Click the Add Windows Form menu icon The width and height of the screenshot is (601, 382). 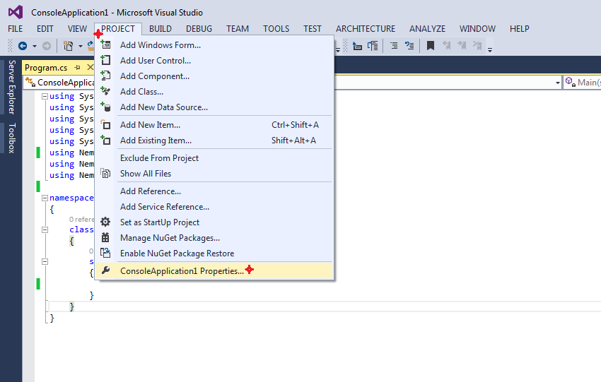coord(105,44)
